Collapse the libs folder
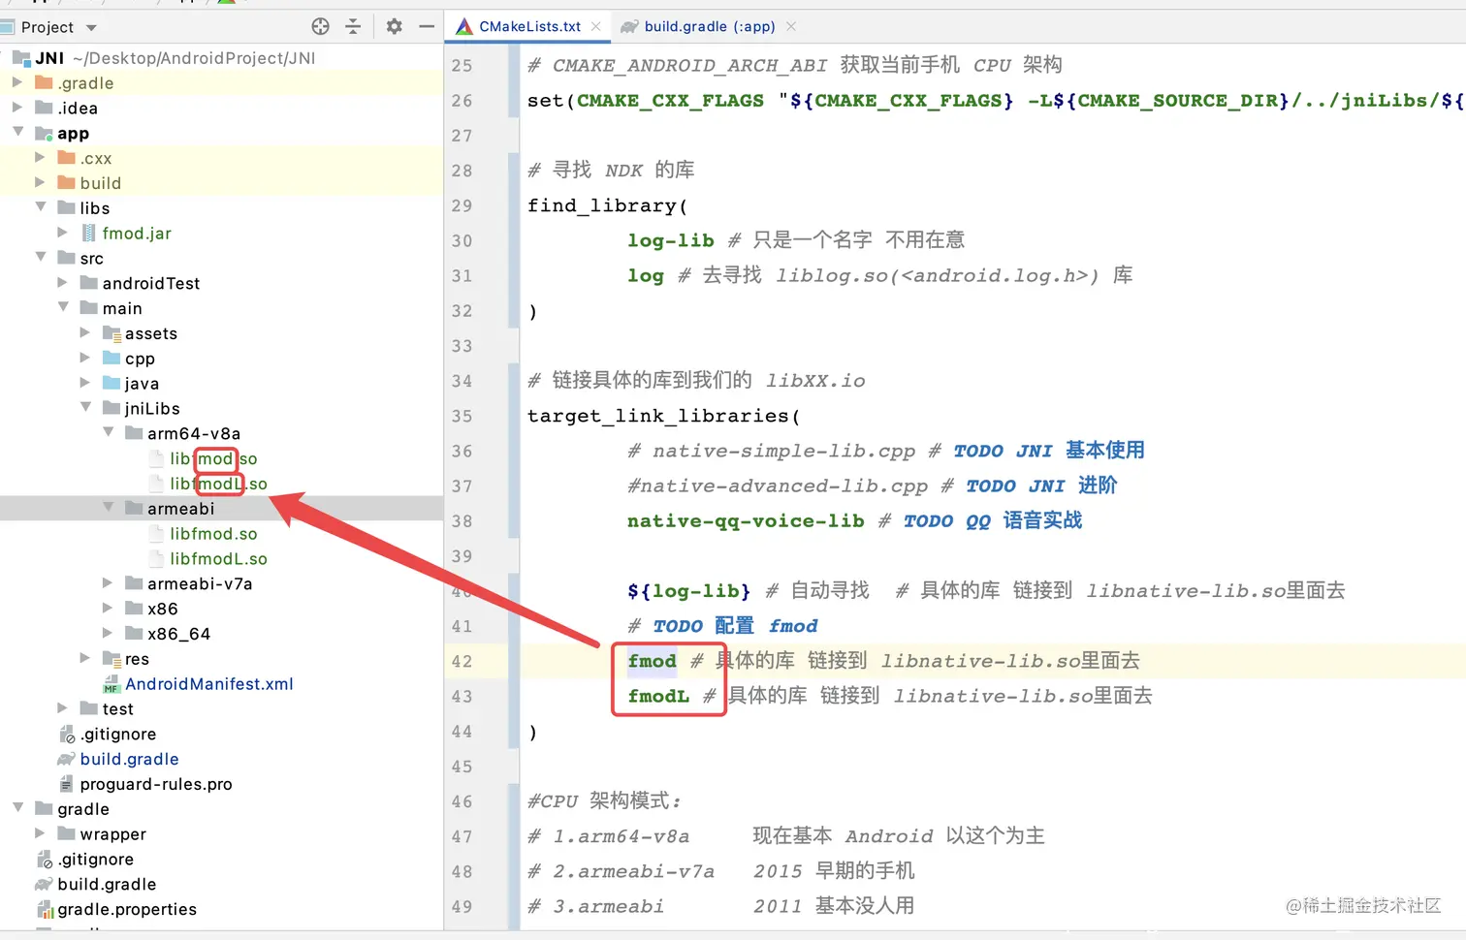Image resolution: width=1466 pixels, height=940 pixels. 40,206
